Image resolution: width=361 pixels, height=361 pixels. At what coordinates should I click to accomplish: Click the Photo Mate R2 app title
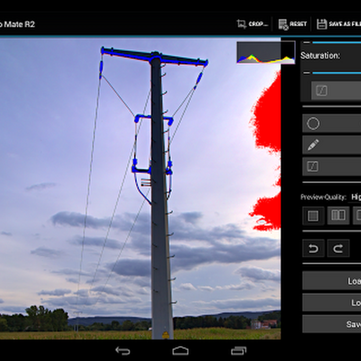coord(17,24)
